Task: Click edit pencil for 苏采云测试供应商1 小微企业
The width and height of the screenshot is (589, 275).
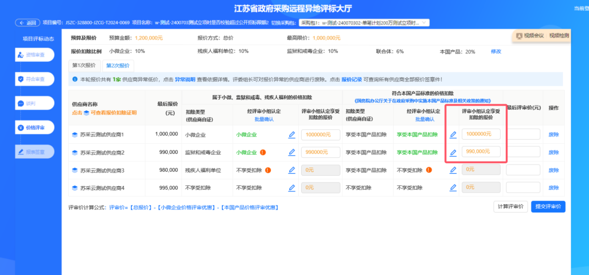Action: point(292,135)
